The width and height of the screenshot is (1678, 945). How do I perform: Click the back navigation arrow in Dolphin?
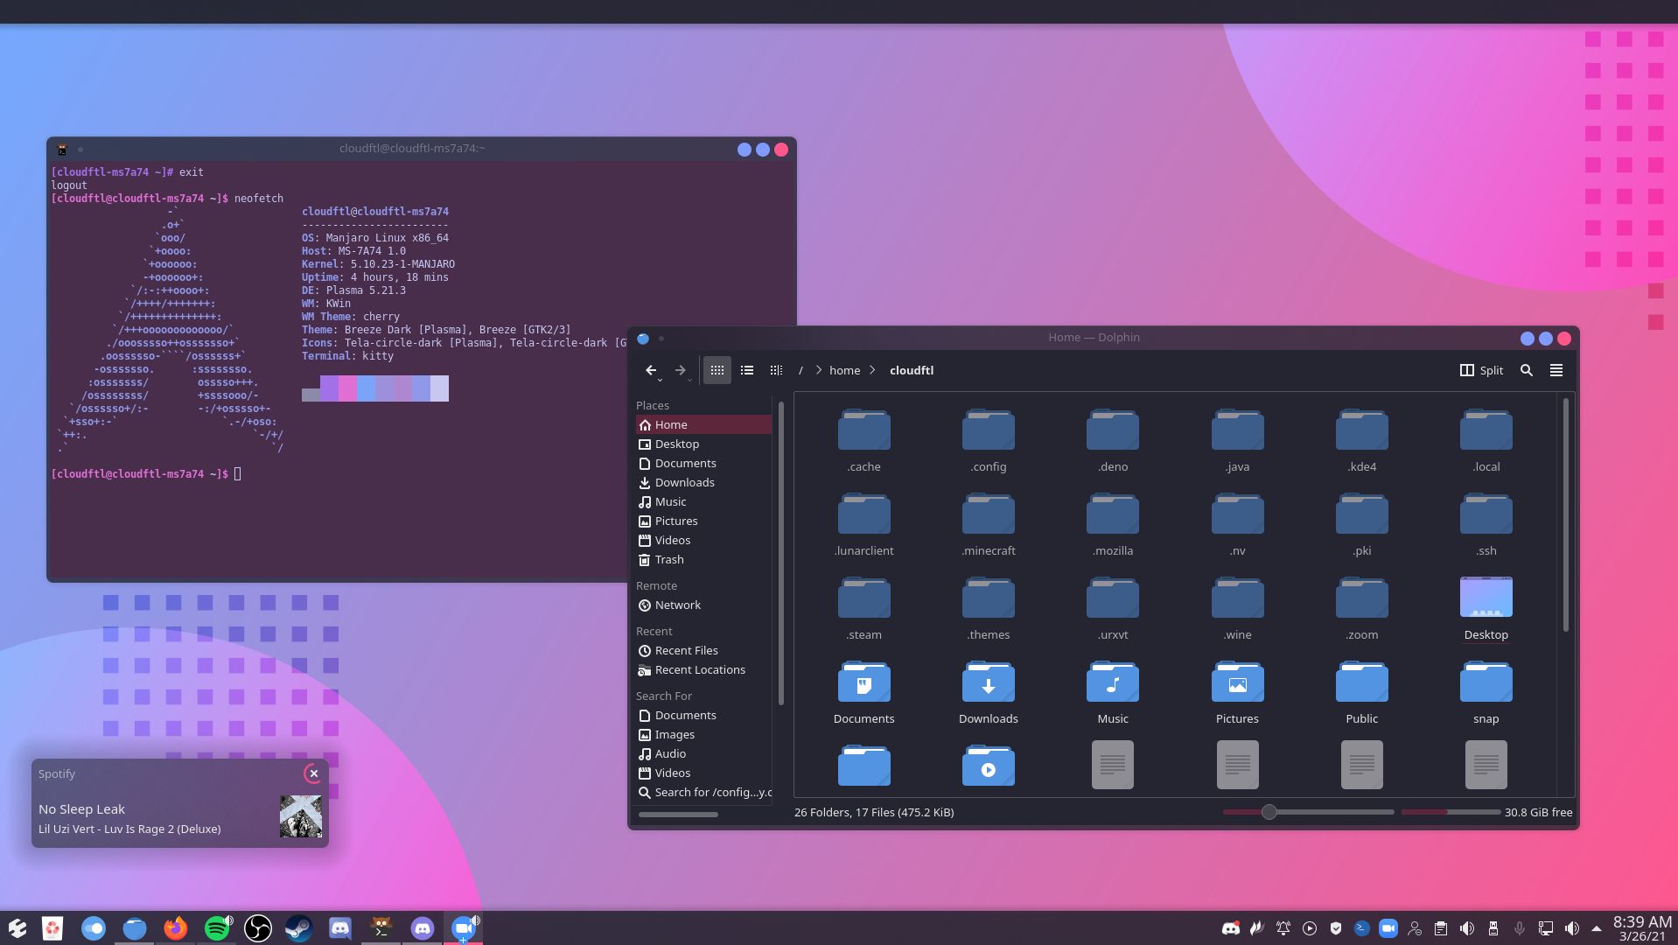(652, 370)
